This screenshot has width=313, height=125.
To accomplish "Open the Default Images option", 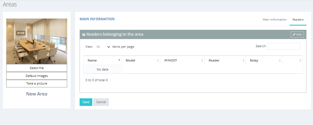I will [37, 76].
